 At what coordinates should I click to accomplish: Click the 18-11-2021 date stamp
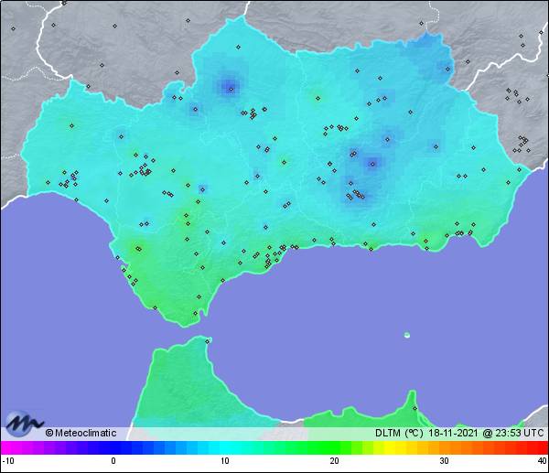pyautogui.click(x=453, y=433)
